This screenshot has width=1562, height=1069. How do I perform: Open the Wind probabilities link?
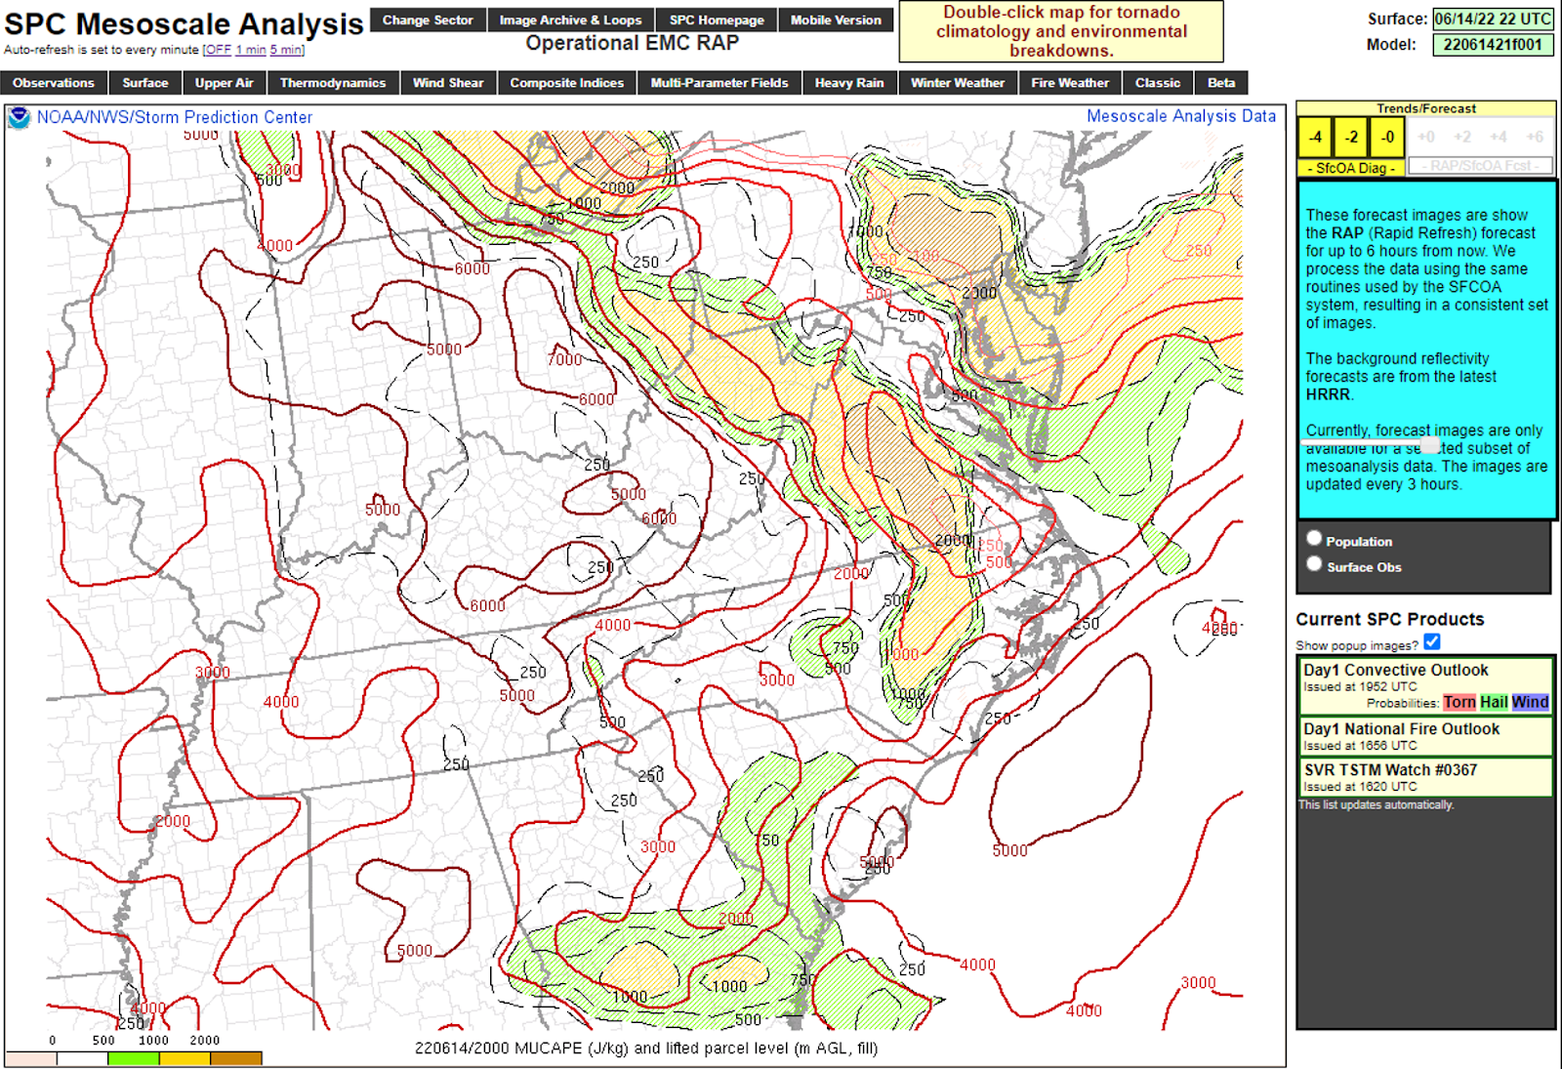coord(1530,702)
